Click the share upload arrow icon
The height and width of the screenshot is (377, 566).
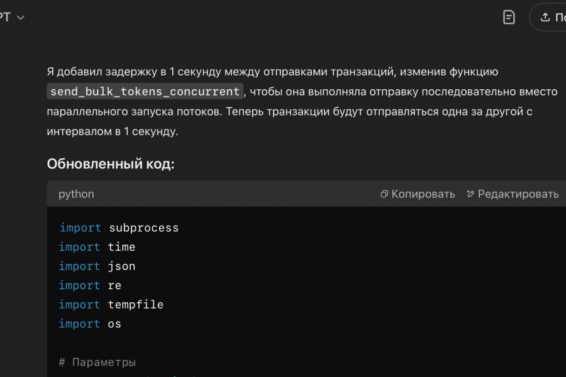click(x=545, y=17)
